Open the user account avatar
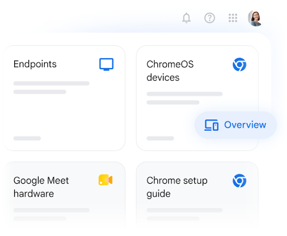287x236 pixels. tap(255, 18)
